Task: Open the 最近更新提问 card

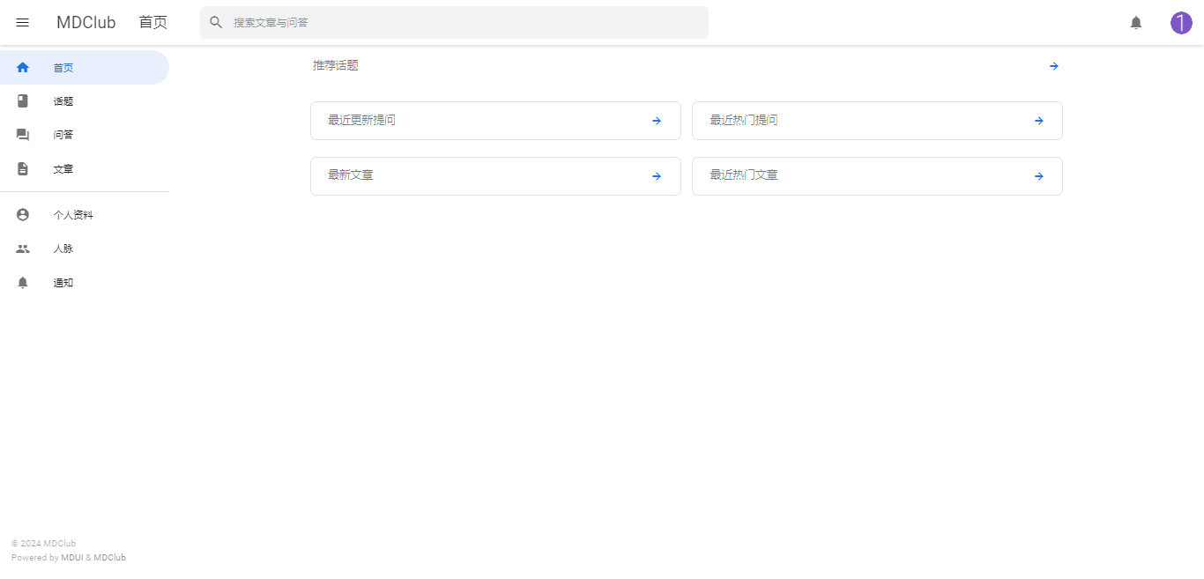Action: tap(495, 121)
